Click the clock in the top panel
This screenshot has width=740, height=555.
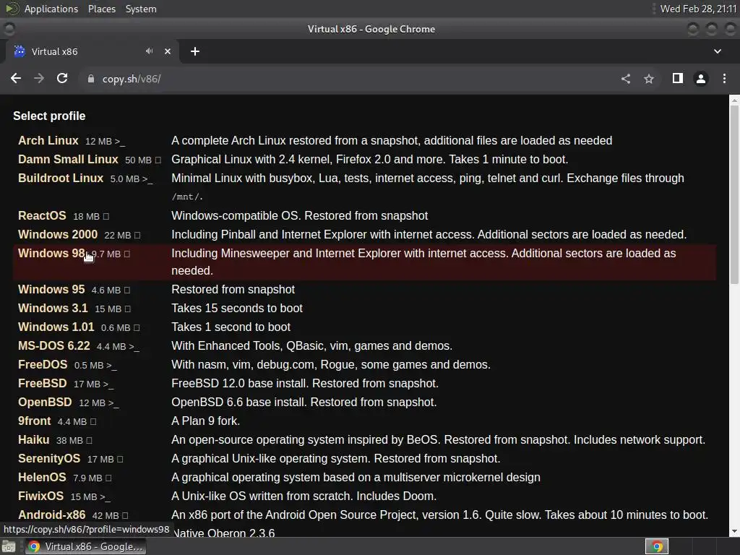[x=698, y=9]
